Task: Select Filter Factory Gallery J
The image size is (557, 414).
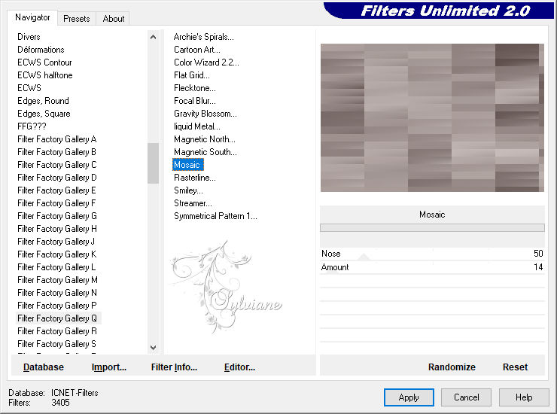Action: point(56,242)
